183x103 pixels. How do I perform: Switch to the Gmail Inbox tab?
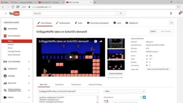[x=23, y=2]
